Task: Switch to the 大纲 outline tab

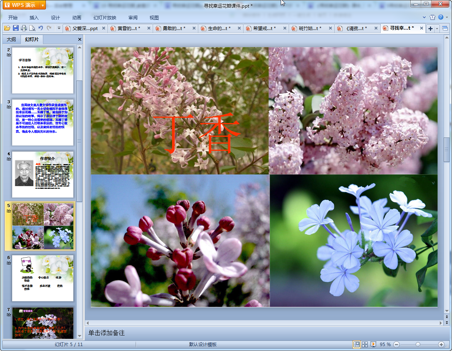Action: pos(11,39)
